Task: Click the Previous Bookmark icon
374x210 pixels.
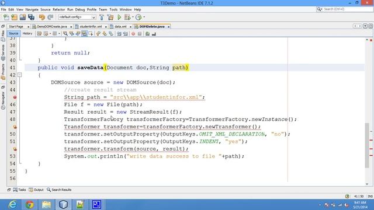Action: tap(98, 34)
